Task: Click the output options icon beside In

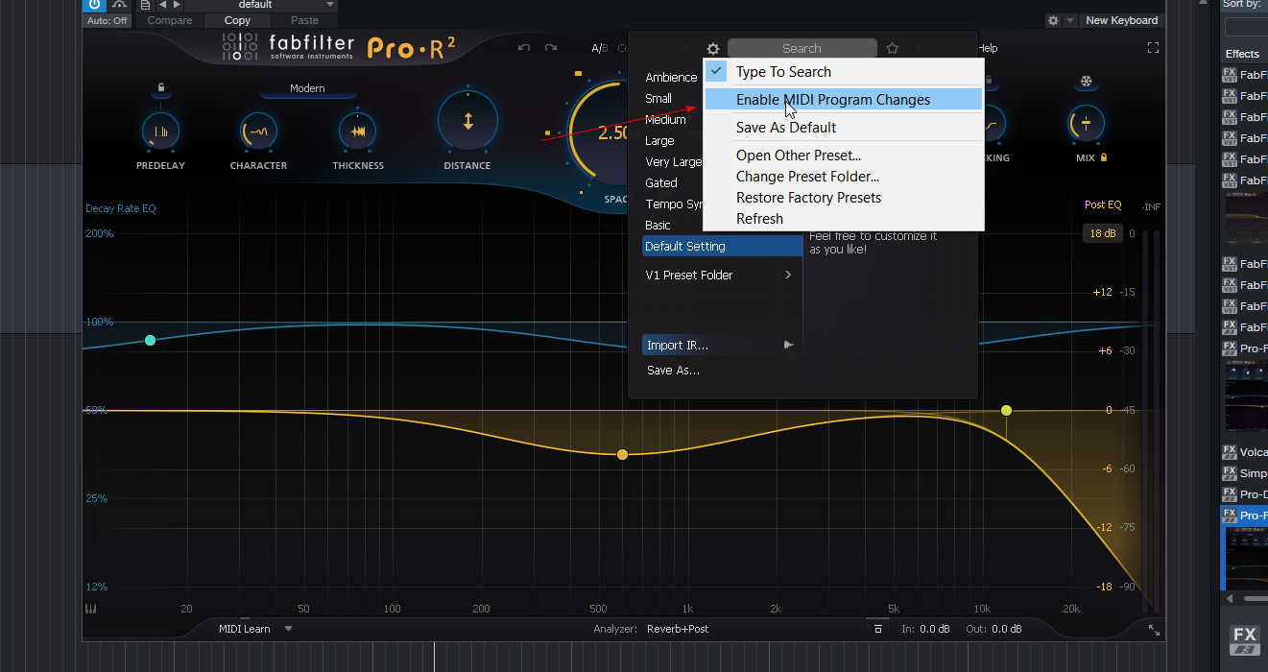Action: (x=877, y=629)
